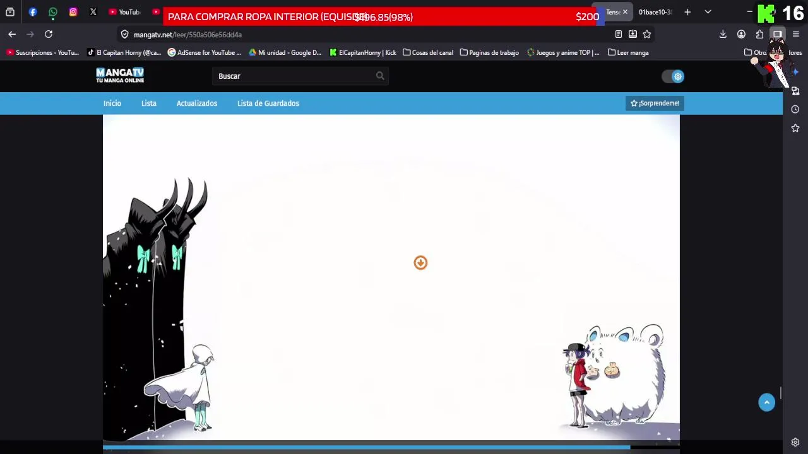808x454 pixels.
Task: Open El Capitan Horny TikTok bookmark
Action: tap(124, 52)
